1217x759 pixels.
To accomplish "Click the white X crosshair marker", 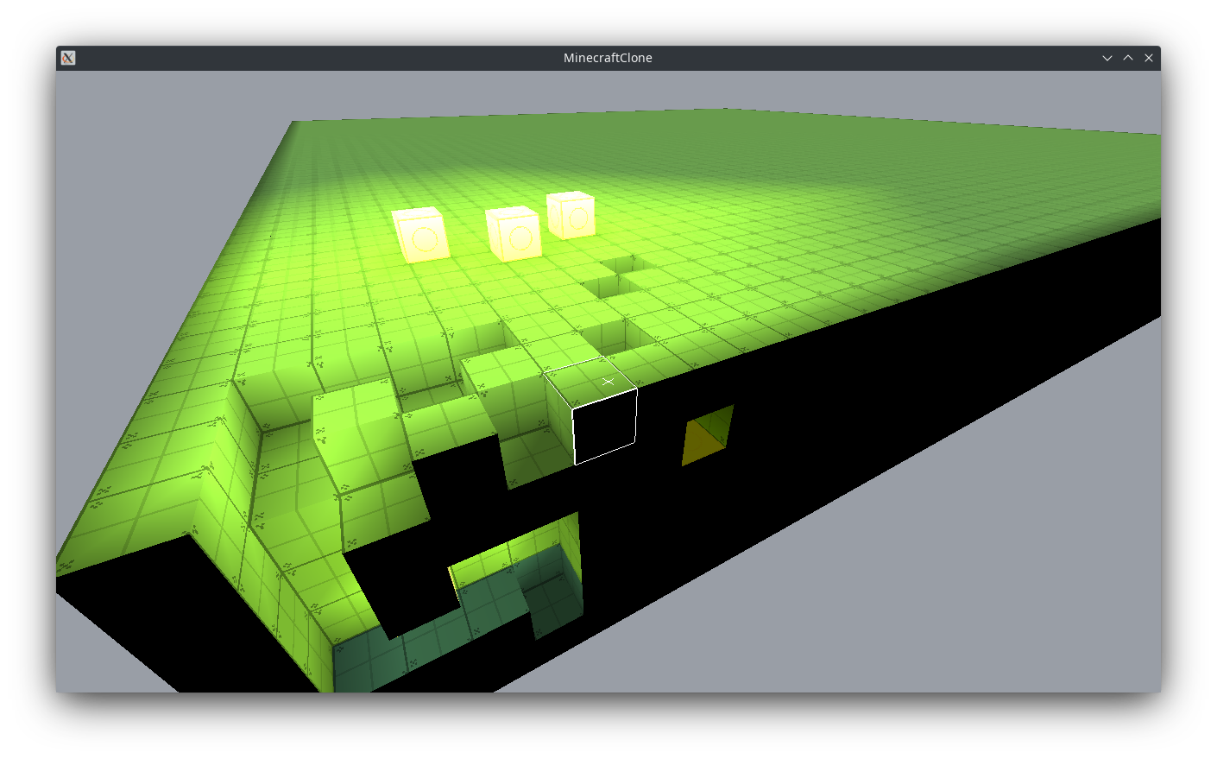I will [x=608, y=381].
